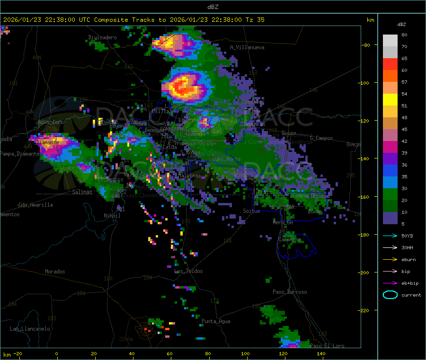
Task: Select the royal blue 35-36 dBZ swatch
Action: (x=390, y=171)
